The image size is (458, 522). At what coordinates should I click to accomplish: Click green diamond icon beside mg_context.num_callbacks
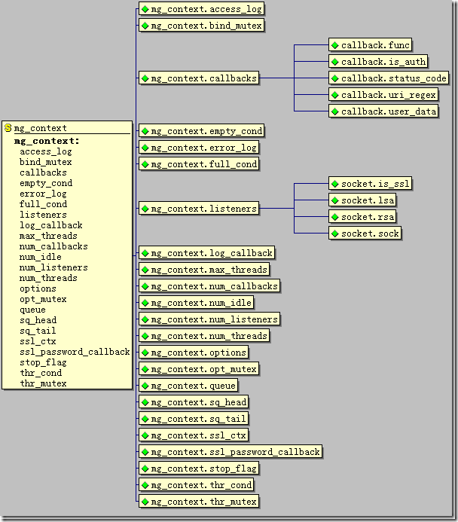[145, 286]
